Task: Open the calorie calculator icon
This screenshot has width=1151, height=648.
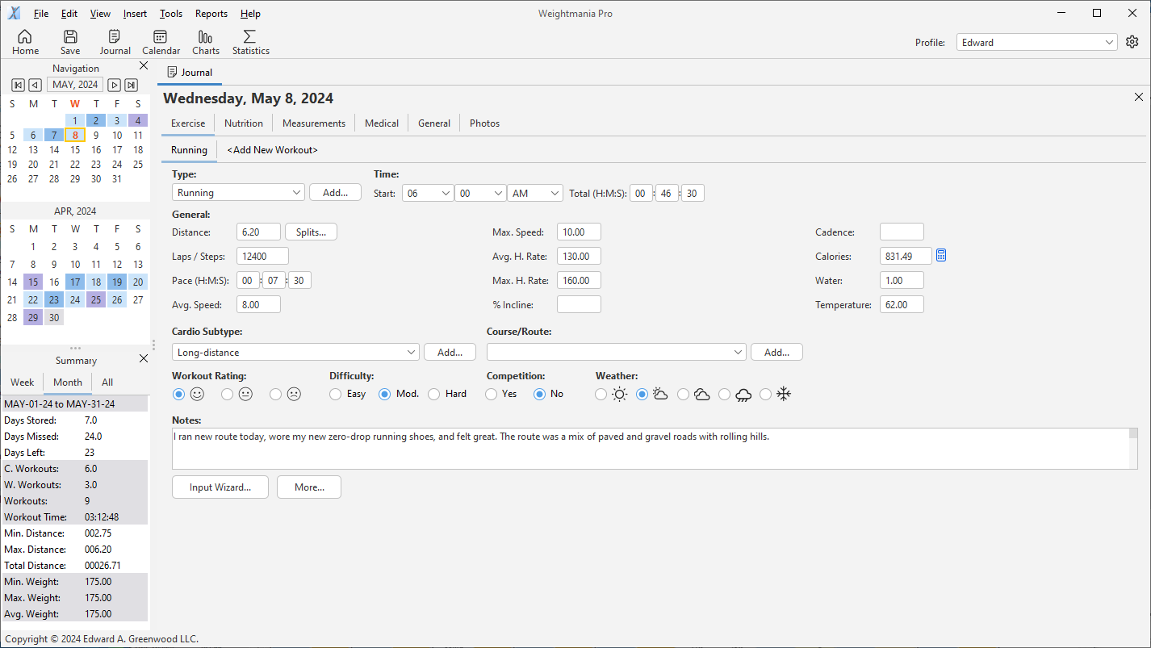Action: coord(941,256)
